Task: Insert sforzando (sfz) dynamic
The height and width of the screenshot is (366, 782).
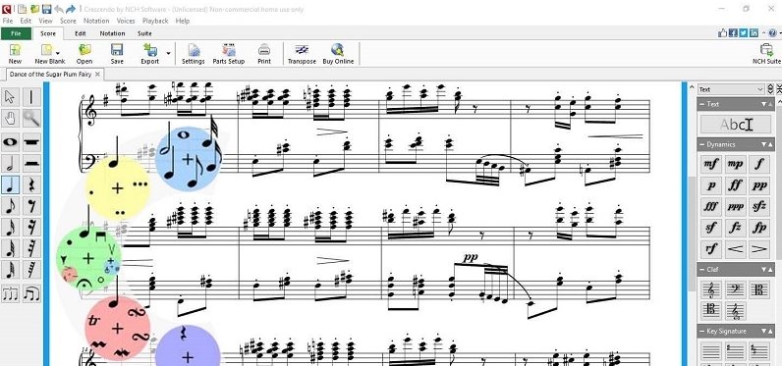Action: [759, 206]
